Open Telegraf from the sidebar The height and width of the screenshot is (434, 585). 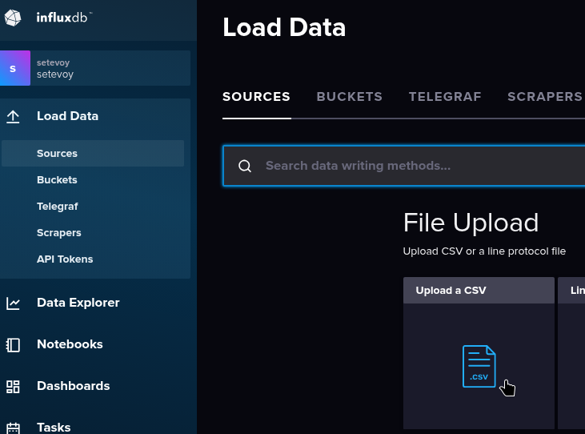coord(58,207)
